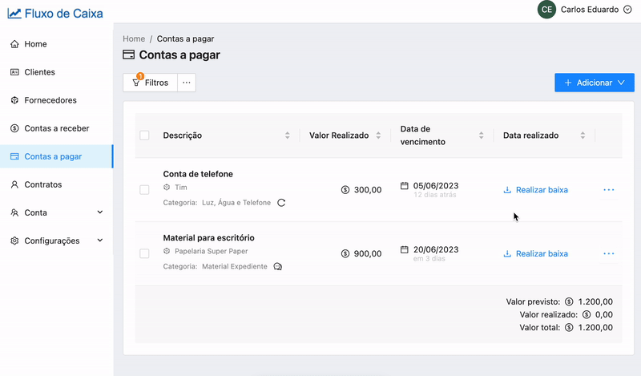Open the Filtros button
This screenshot has height=376, width=641.
150,83
